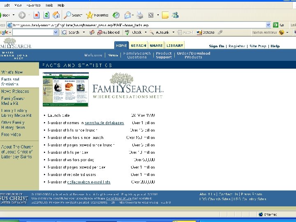
Task: Open the Site Map link
Action: [x=258, y=46]
